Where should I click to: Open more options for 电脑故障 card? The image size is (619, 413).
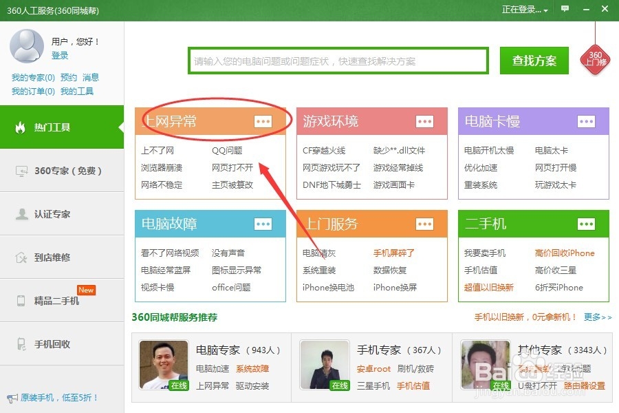tap(263, 224)
